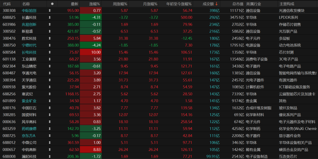Open stock 中际旭创 by name
Screen dimensions: 318x159
tap(29, 11)
